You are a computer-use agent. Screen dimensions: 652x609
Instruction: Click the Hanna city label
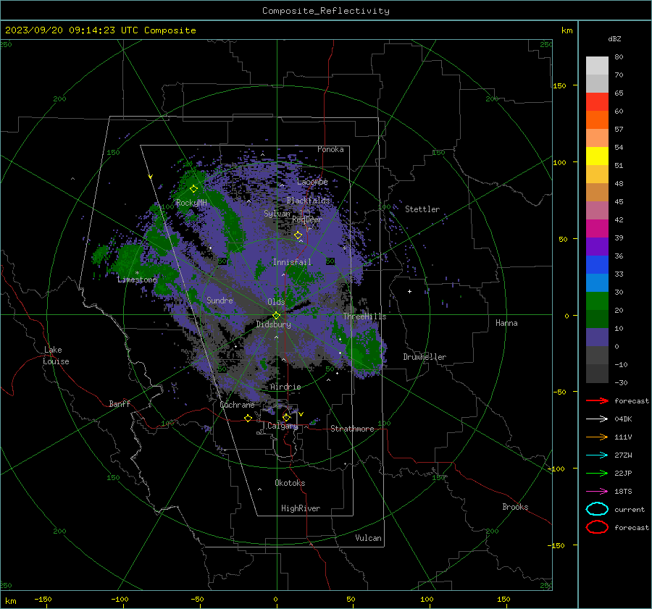pos(506,323)
